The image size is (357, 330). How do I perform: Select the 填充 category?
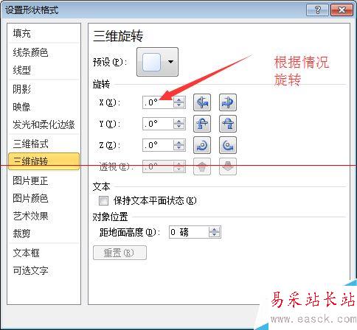tap(44, 33)
